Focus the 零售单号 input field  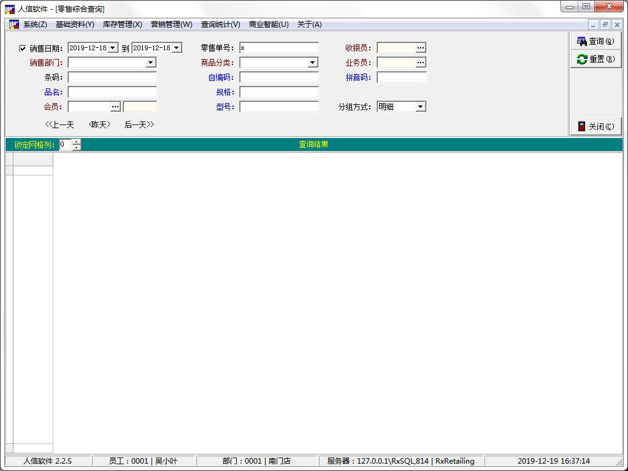(279, 48)
